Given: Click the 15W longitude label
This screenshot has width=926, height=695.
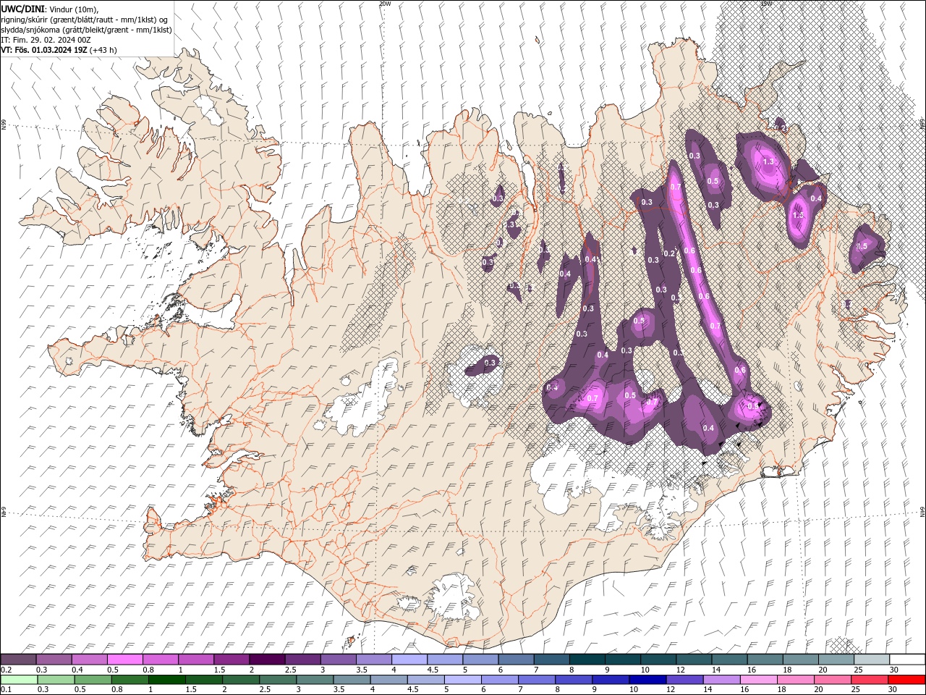Looking at the screenshot, I should click(766, 4).
